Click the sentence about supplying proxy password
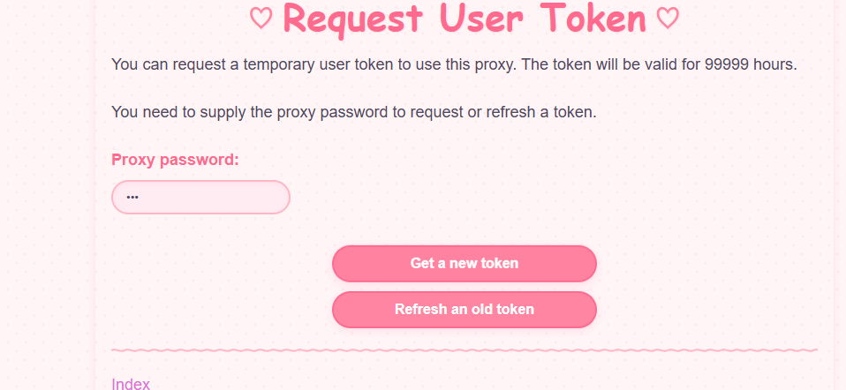 click(354, 113)
